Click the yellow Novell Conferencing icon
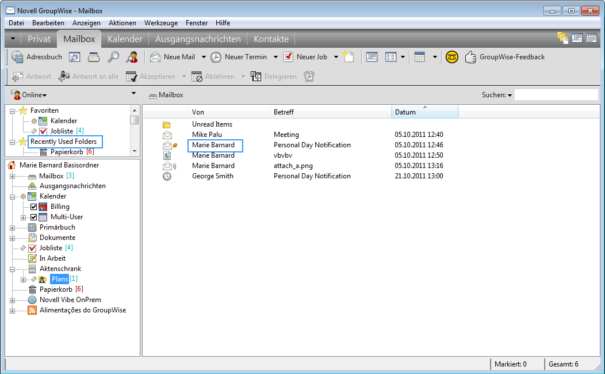Screen dimensions: 605x374 point(452,57)
